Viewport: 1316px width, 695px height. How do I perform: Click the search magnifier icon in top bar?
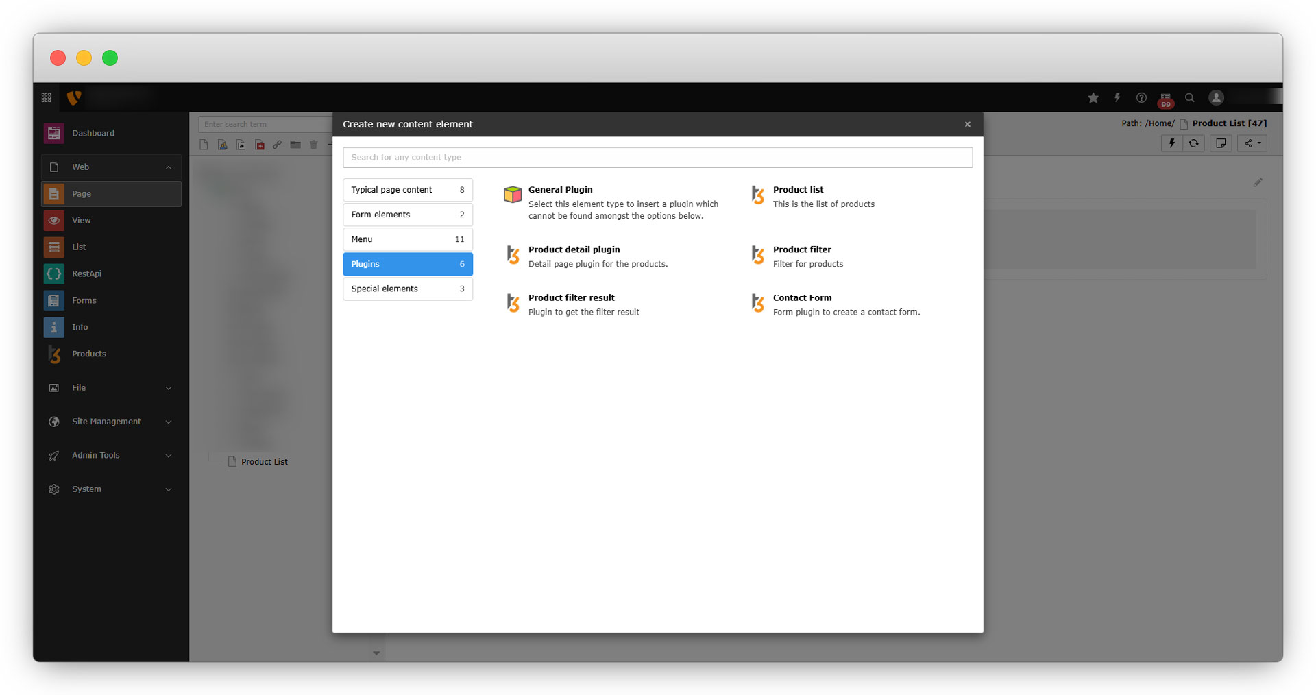1190,98
